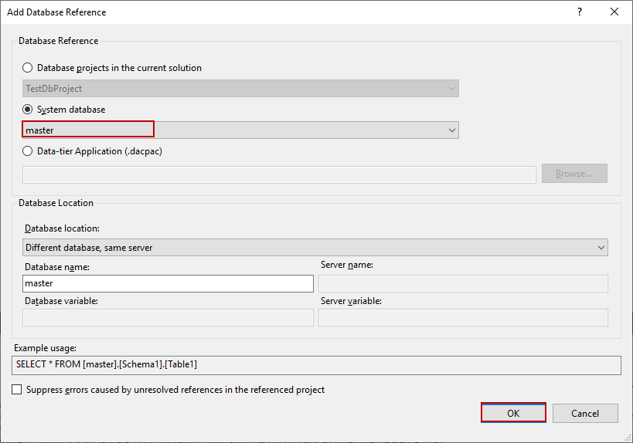Choose Data-tier Application (.dacpac) option
Screen dimensions: 633x443
(28, 151)
